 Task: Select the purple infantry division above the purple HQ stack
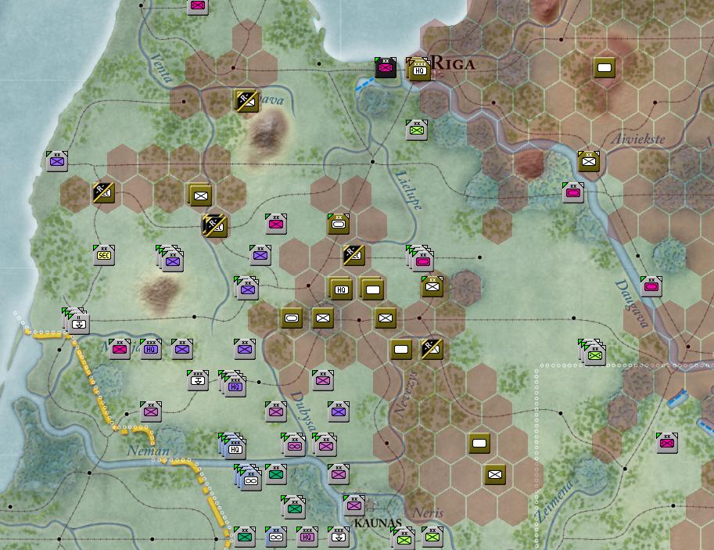(x=245, y=349)
